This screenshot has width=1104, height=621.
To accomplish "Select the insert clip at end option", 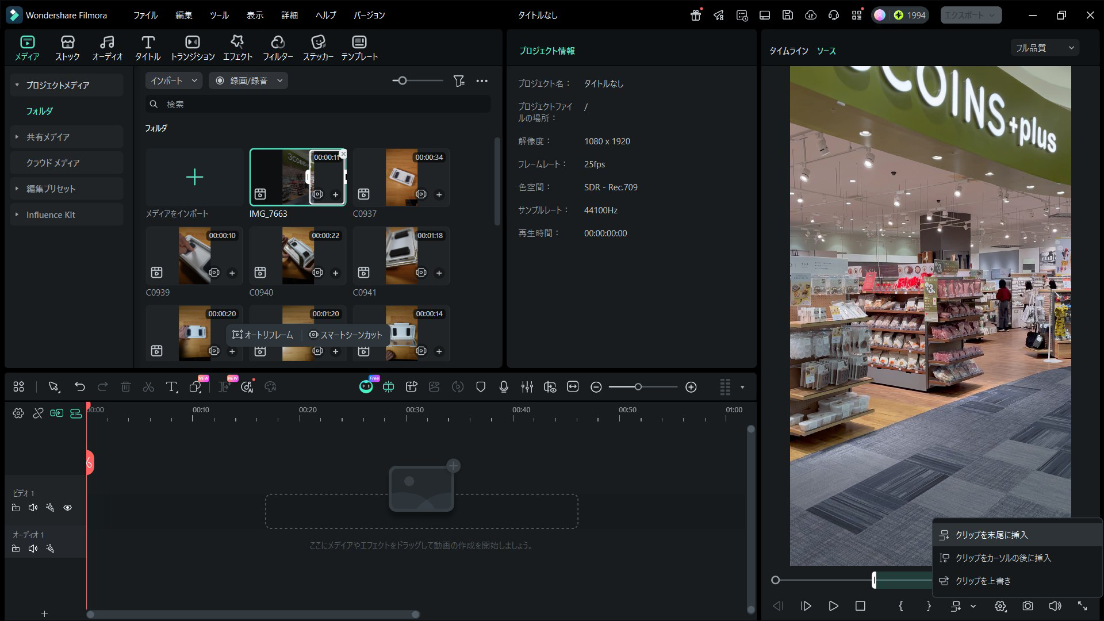I will (x=991, y=535).
